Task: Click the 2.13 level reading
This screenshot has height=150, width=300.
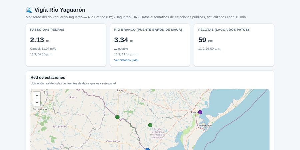Action: point(37,40)
